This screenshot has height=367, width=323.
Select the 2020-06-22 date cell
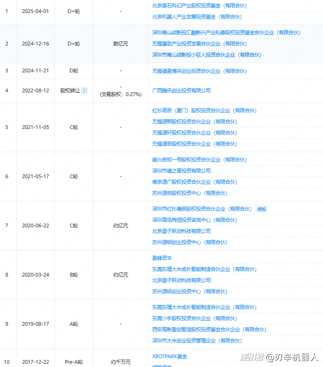(36, 225)
